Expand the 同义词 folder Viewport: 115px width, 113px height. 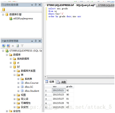tap(14, 99)
